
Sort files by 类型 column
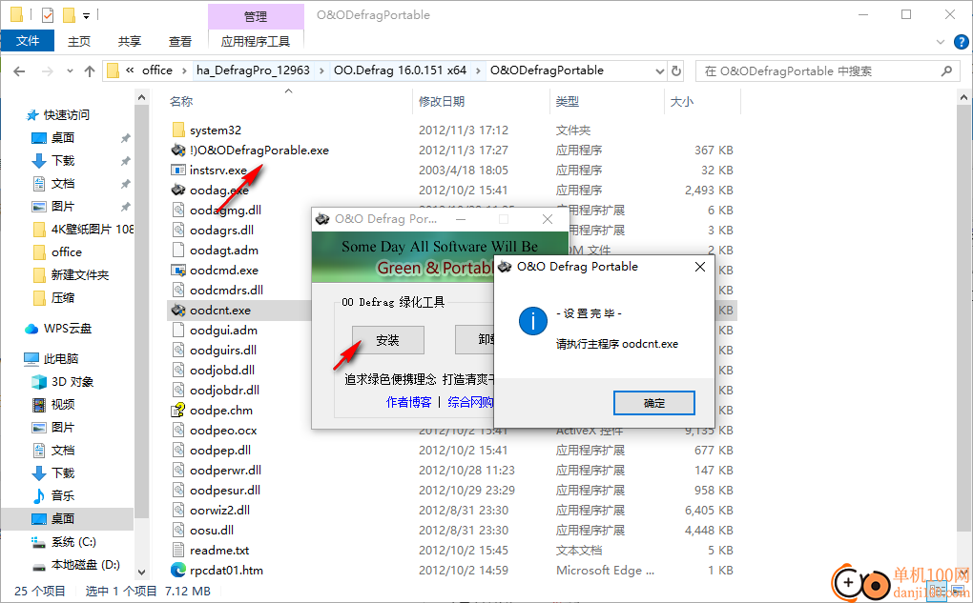(x=568, y=101)
